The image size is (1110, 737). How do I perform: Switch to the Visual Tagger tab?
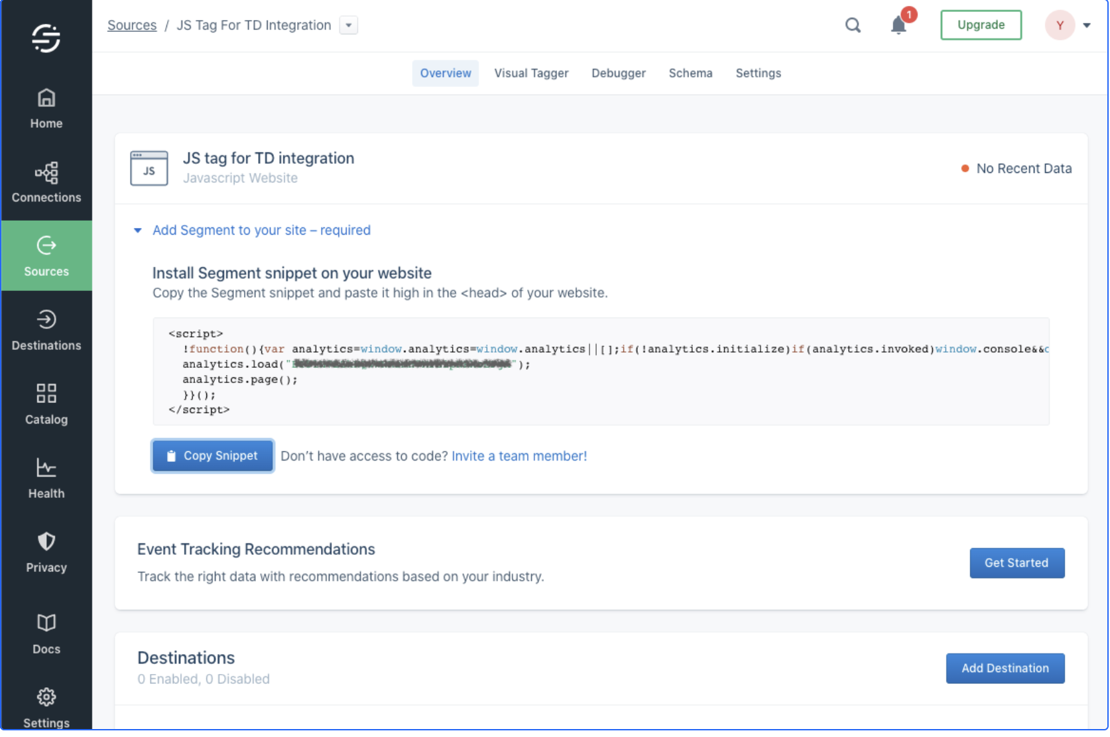(531, 73)
